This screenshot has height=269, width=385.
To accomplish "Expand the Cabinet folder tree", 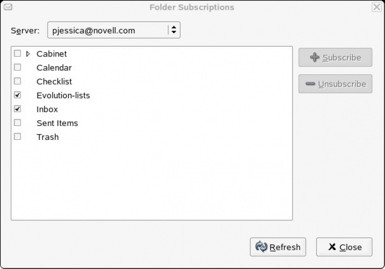I will click(x=28, y=53).
